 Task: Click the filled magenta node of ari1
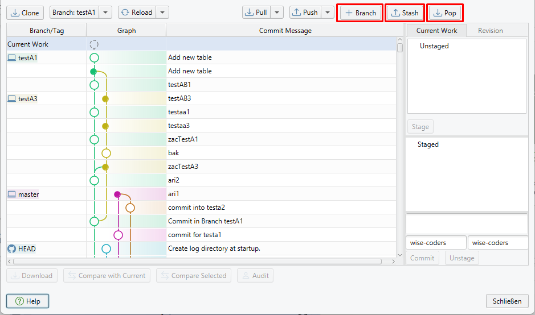[x=117, y=194]
